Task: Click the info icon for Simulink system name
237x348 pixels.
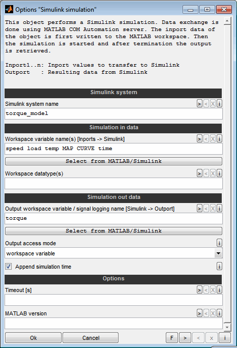Action: point(219,104)
